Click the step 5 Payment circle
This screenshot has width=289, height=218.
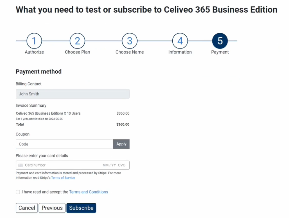pyautogui.click(x=220, y=41)
